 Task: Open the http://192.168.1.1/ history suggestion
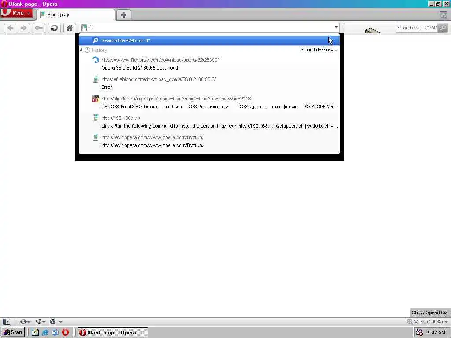coord(209,122)
